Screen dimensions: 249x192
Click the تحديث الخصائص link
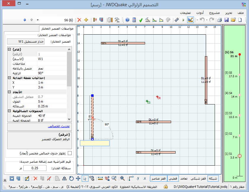point(59,126)
